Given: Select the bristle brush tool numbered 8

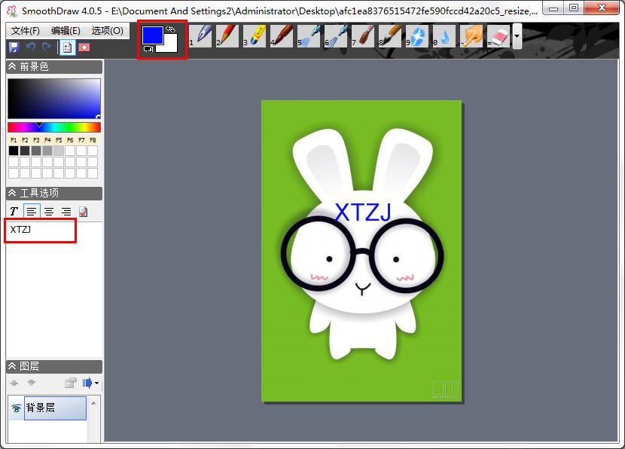Looking at the screenshot, I should point(390,36).
